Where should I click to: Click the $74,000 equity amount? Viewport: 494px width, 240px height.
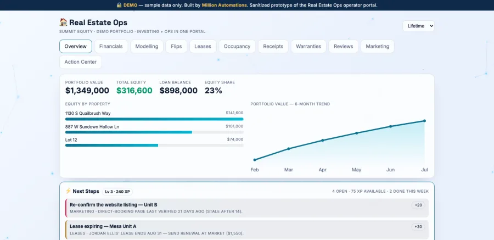pos(235,139)
